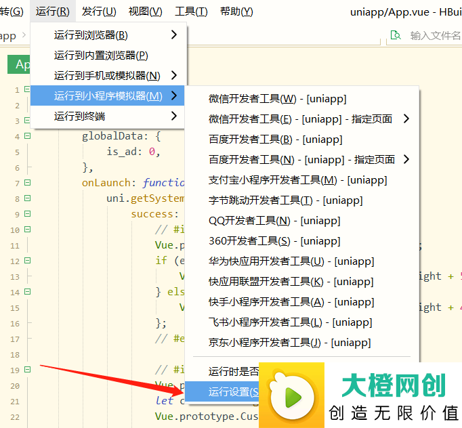Collapse code fold marker on line 3
462x428 pixels.
(27, 120)
